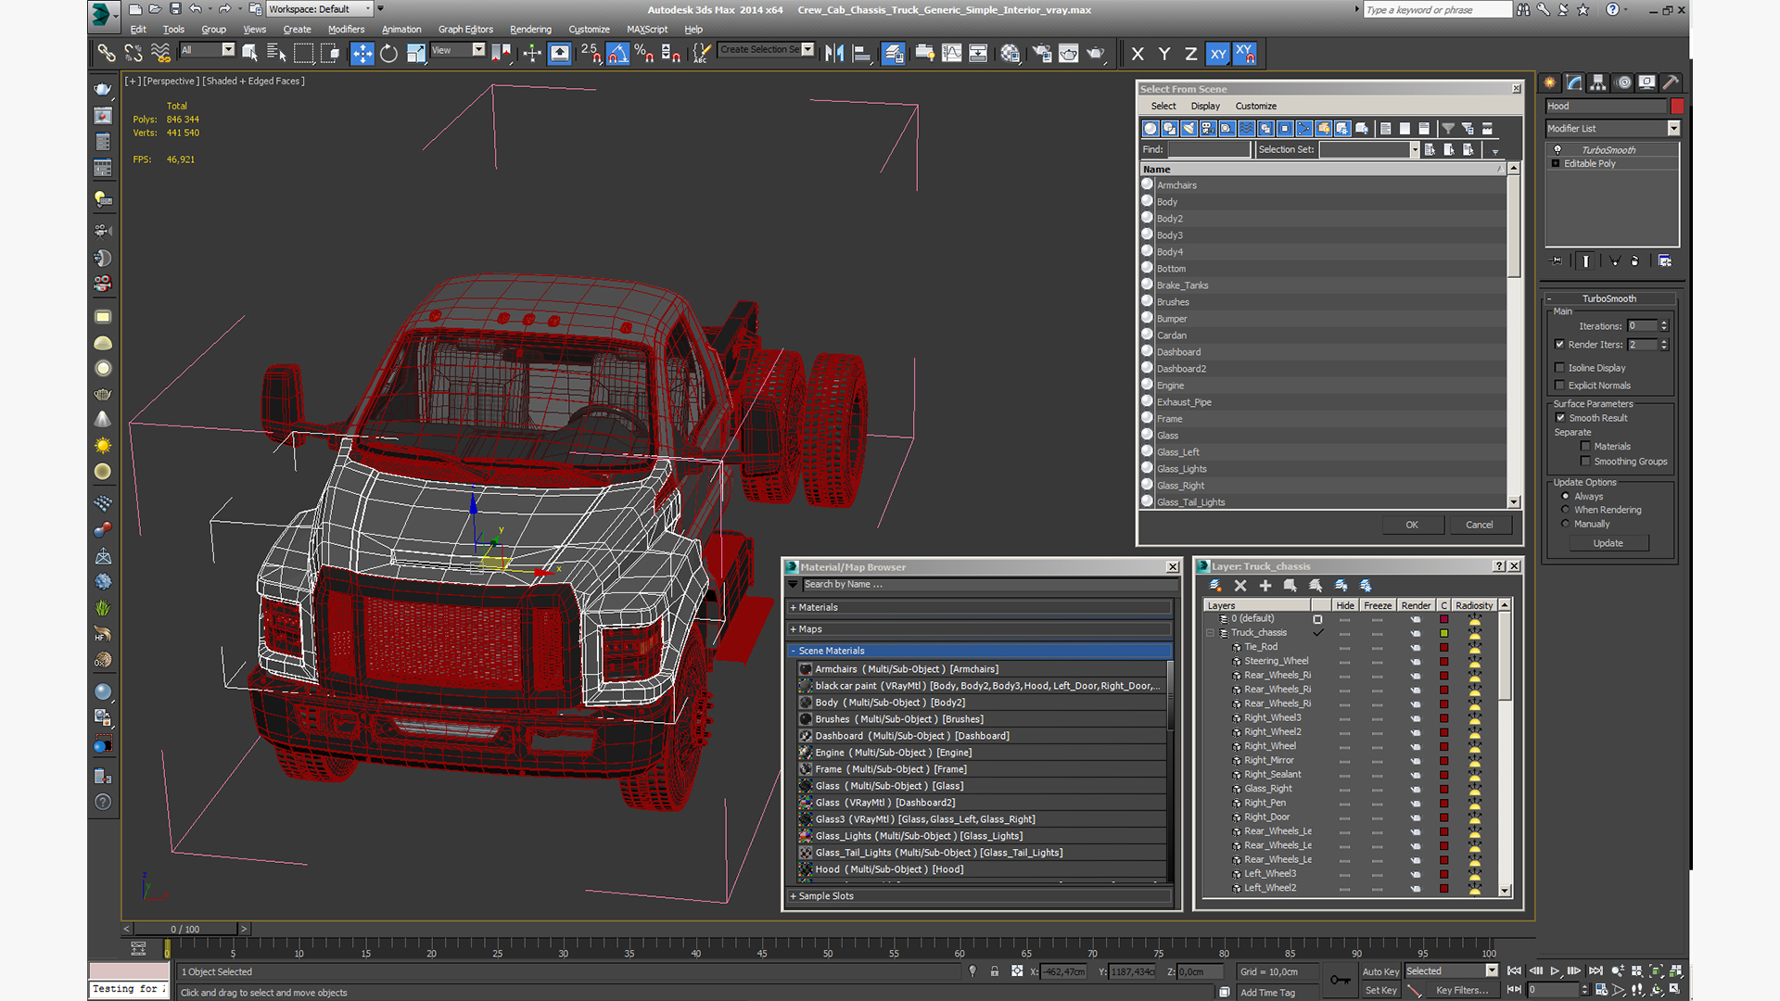Click the TurboSmooth Update button
Screen dimensions: 1780x1001
tap(1608, 544)
